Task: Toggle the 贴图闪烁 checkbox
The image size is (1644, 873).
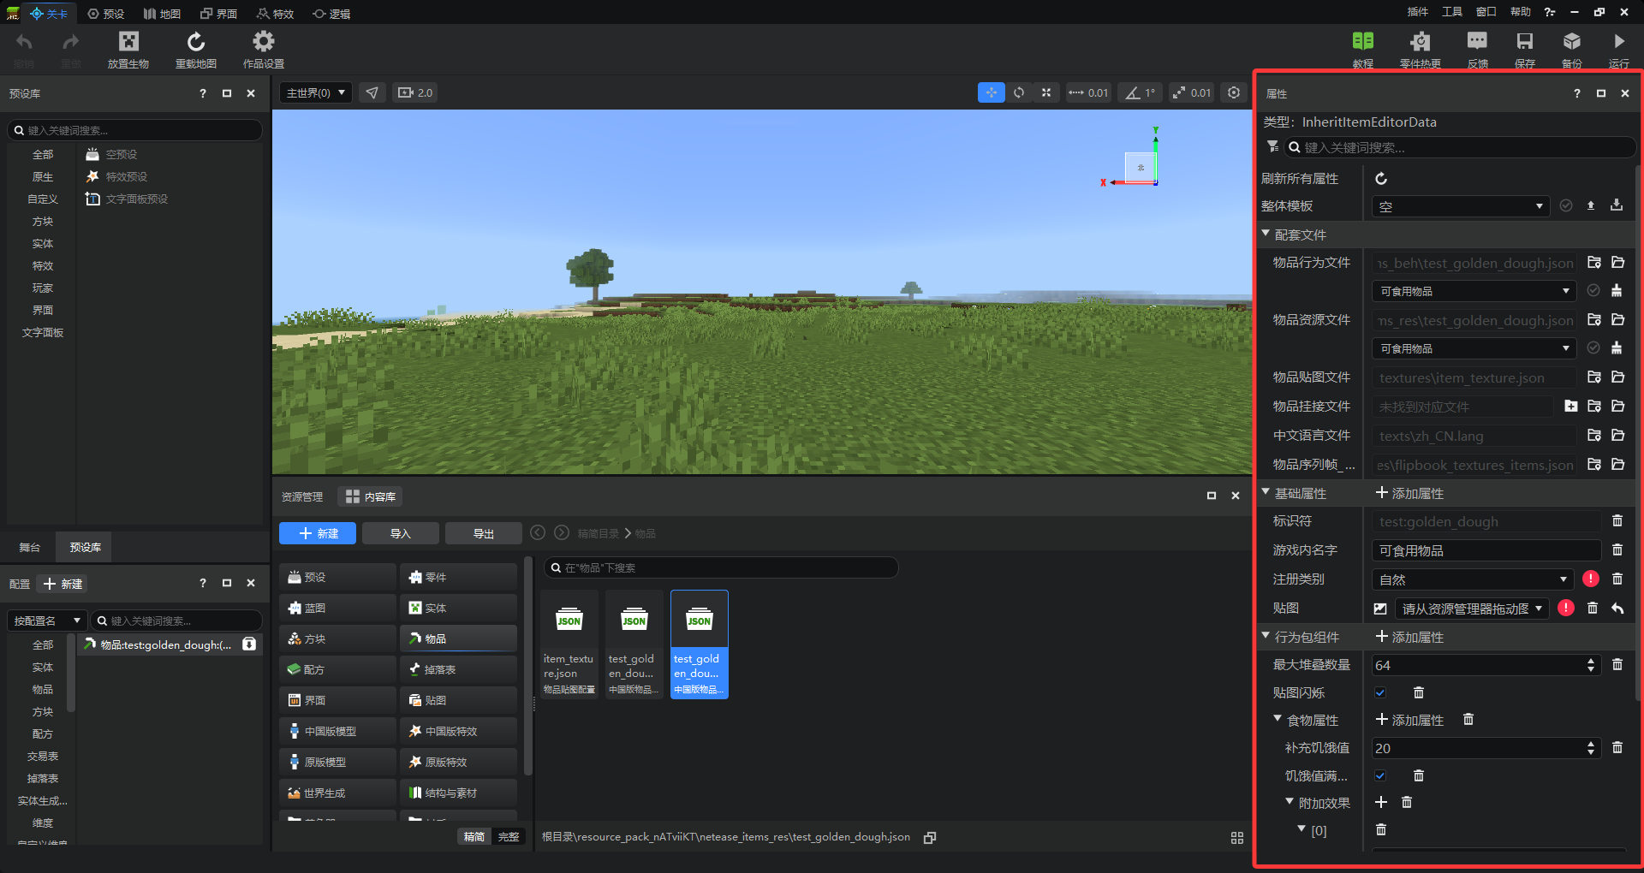Action: (1380, 692)
